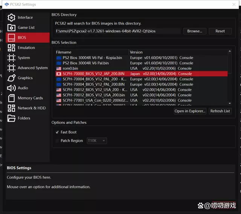Screen dimensions: 241x214
Task: Click the Japan flag icon of SCPH-70000 row
Action: [59, 74]
